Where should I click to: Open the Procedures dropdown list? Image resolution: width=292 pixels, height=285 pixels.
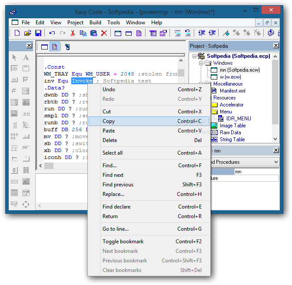[276, 162]
